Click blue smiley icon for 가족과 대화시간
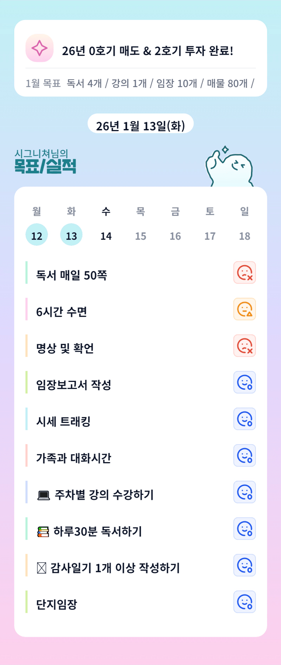Viewport: 281px width, 665px height. (x=244, y=455)
